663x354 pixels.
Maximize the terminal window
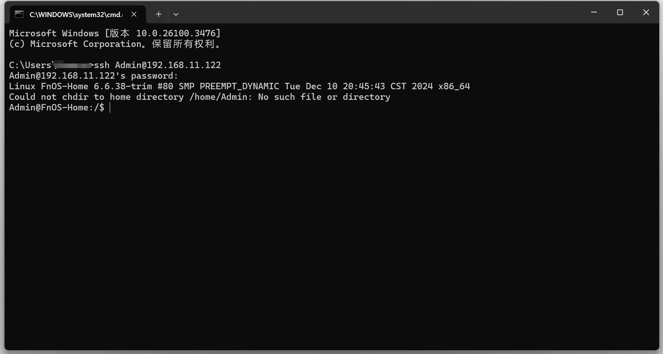point(620,12)
